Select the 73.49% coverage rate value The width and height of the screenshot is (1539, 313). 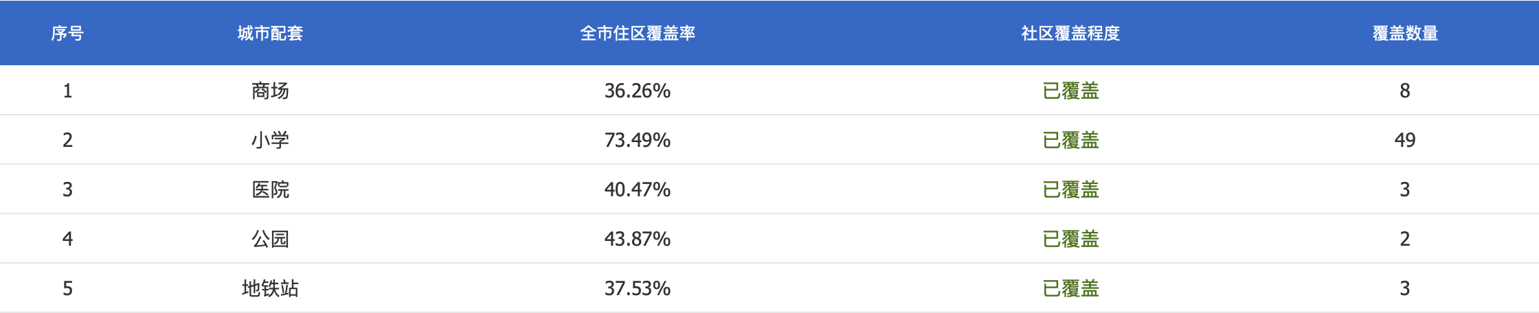pos(638,140)
